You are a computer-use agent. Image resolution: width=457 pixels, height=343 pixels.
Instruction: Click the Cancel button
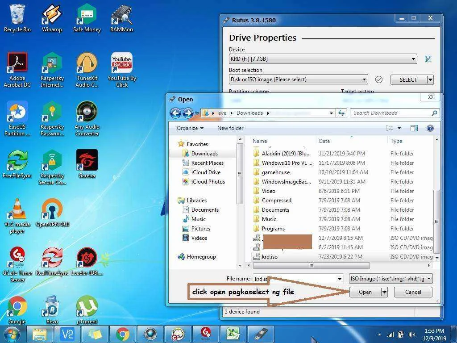coord(413,292)
